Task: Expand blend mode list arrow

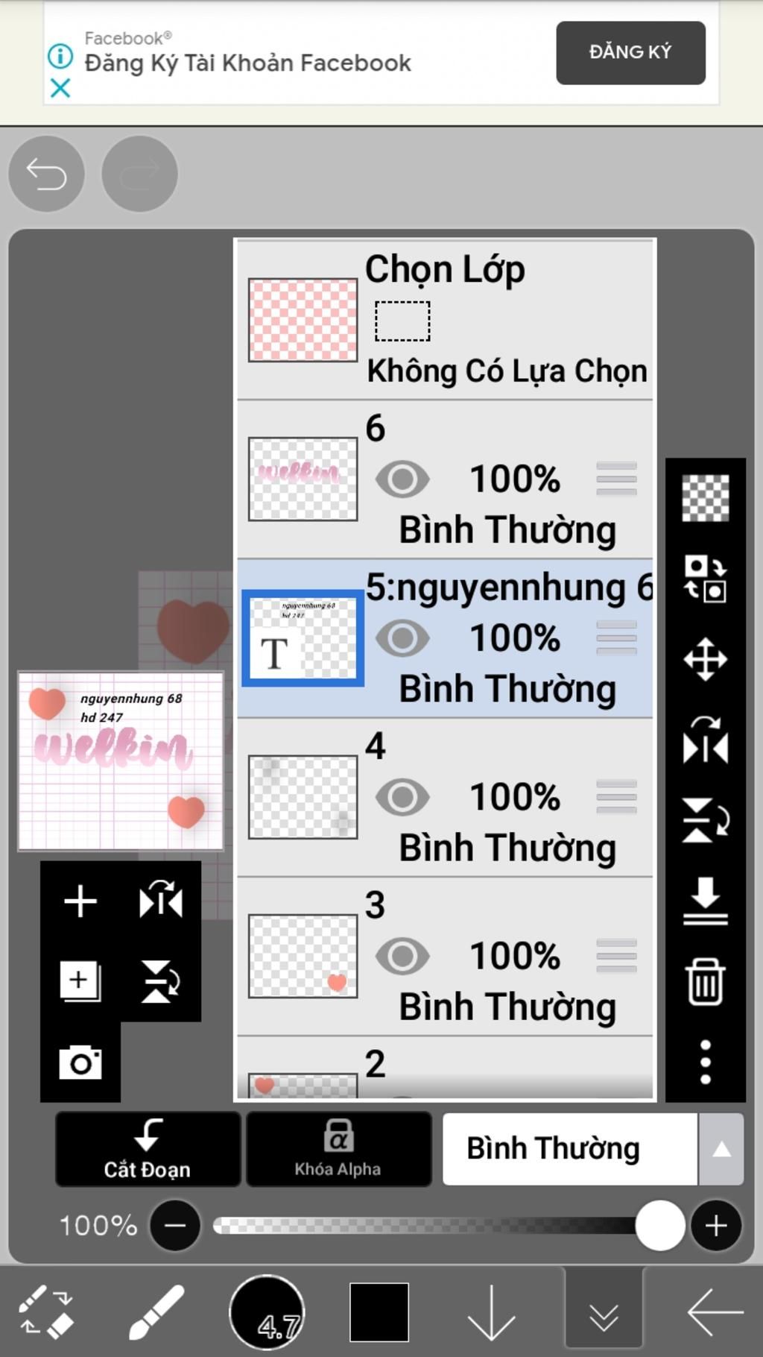Action: click(721, 1149)
